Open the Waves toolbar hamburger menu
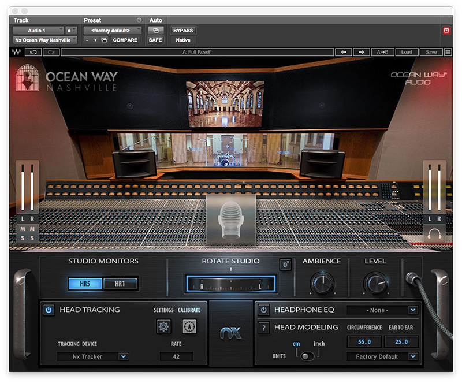 pos(448,52)
